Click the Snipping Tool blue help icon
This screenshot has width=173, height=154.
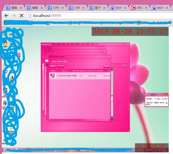[167, 103]
